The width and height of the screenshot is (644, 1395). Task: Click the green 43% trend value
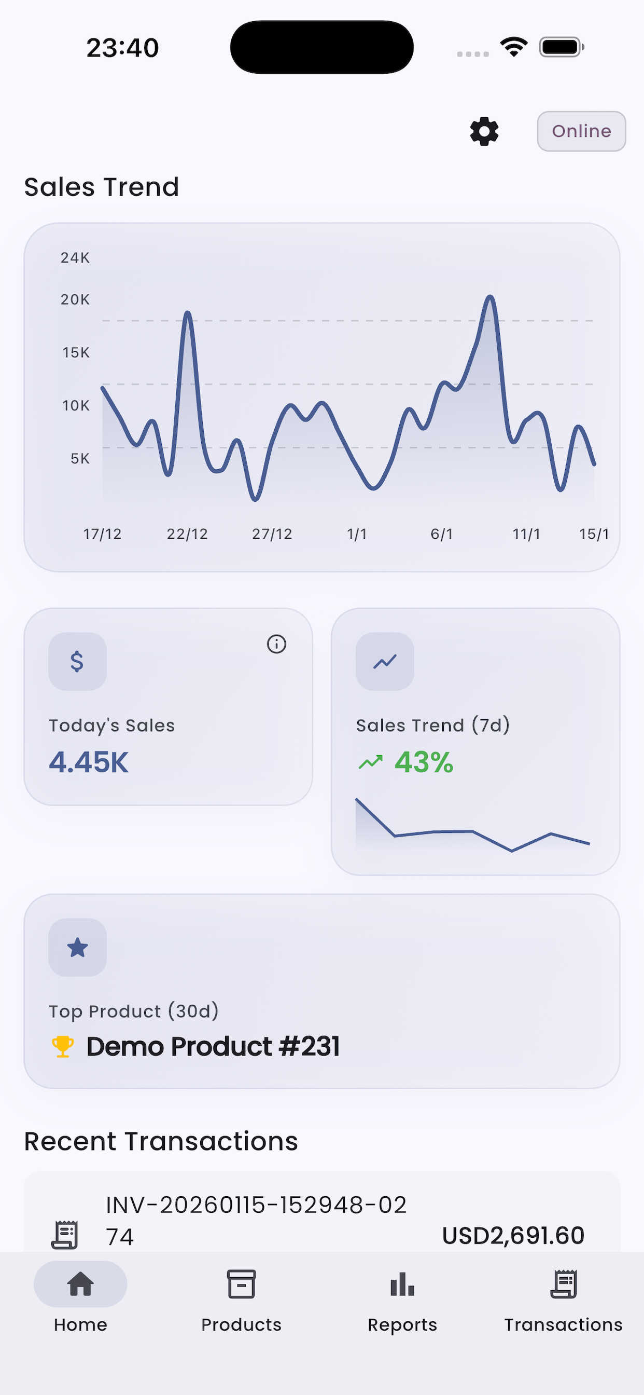tap(424, 762)
